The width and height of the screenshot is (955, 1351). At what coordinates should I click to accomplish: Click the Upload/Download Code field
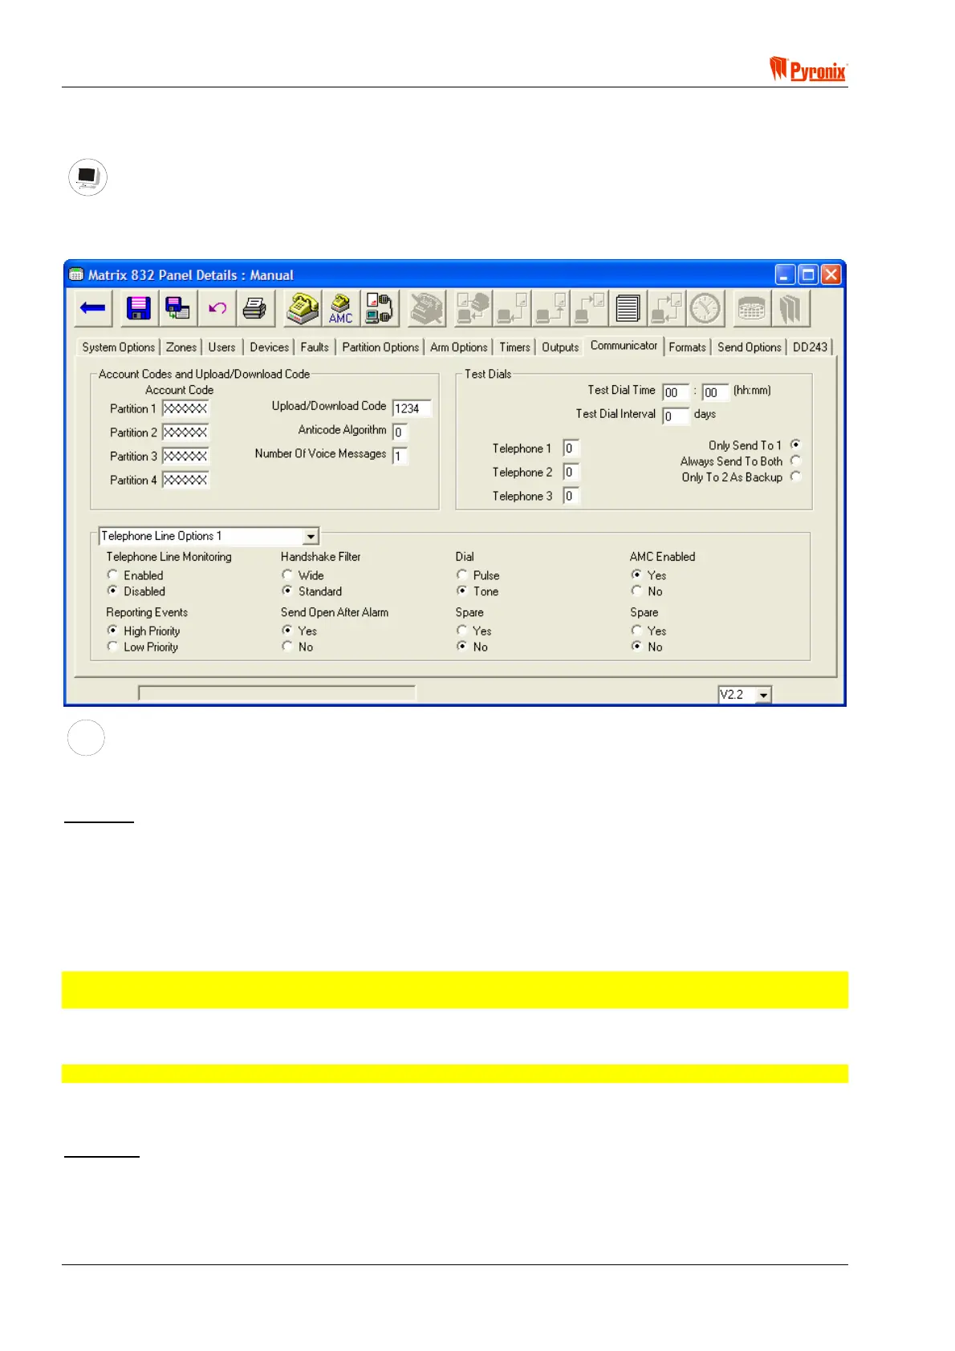412,408
